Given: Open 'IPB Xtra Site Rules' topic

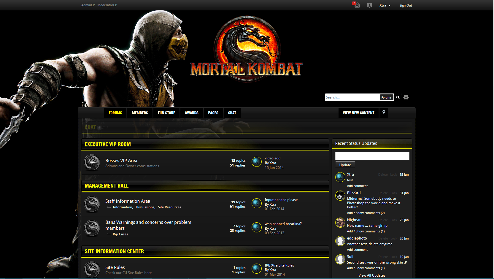Looking at the screenshot, I should [x=279, y=265].
